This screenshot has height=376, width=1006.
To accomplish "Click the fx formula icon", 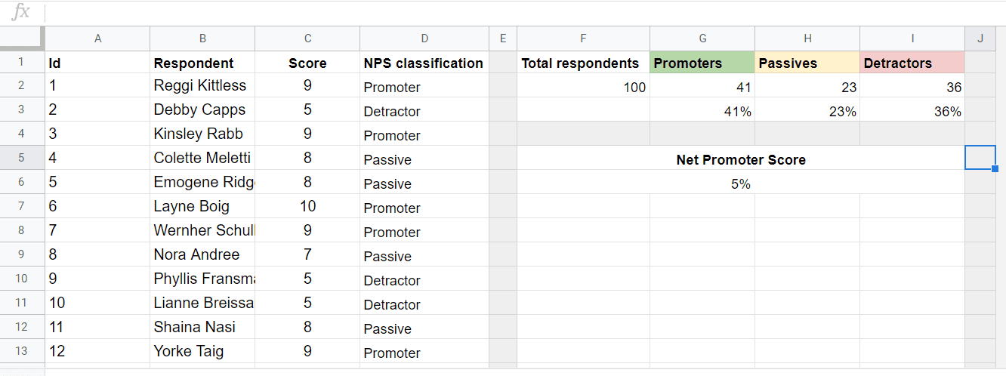I will point(22,11).
